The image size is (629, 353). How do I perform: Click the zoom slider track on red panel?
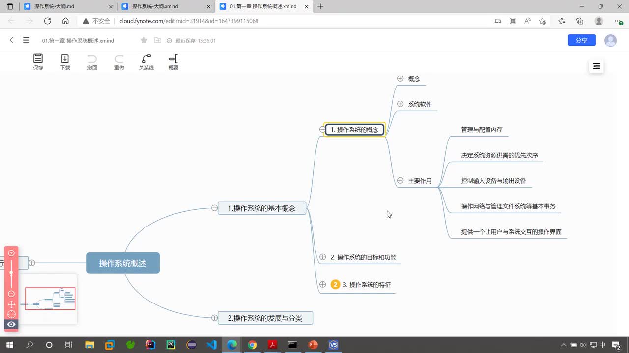click(x=11, y=273)
